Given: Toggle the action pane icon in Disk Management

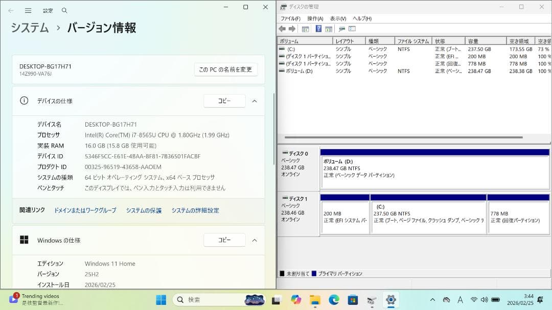Looking at the screenshot, I should pos(329,29).
